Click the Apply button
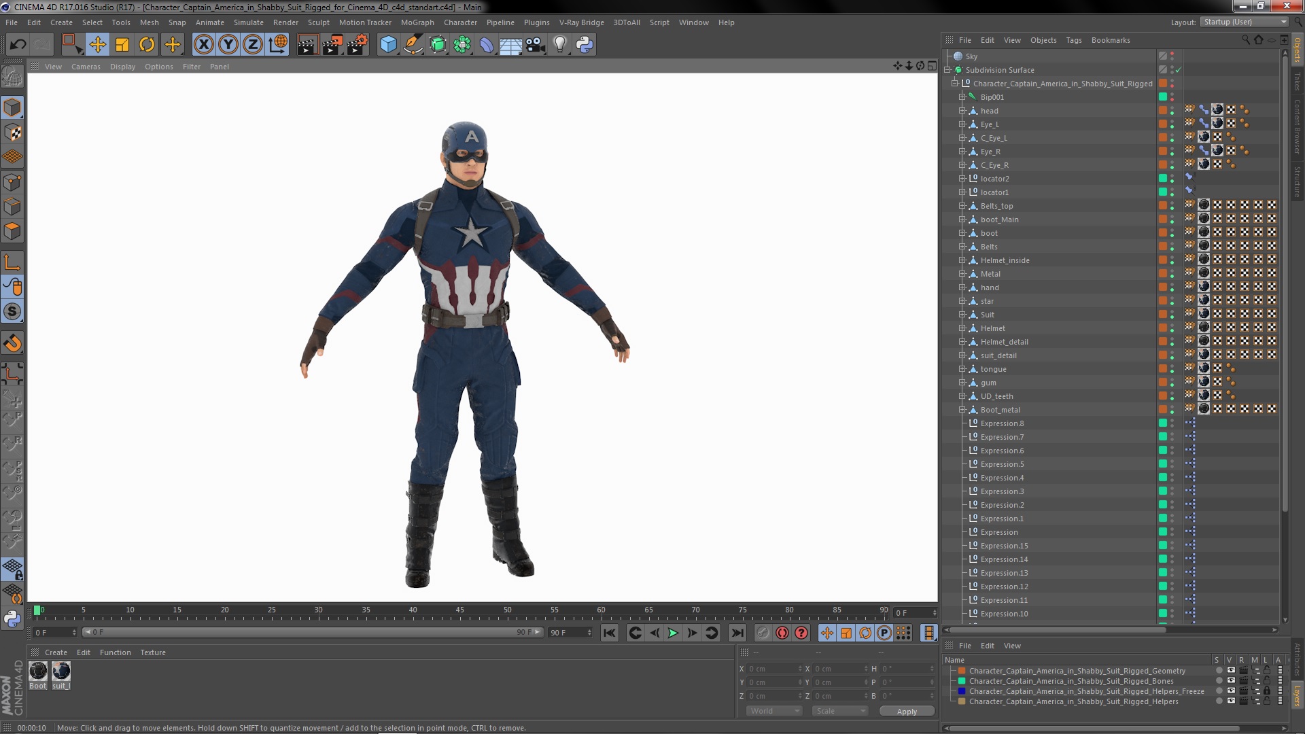The image size is (1305, 734). pyautogui.click(x=907, y=712)
